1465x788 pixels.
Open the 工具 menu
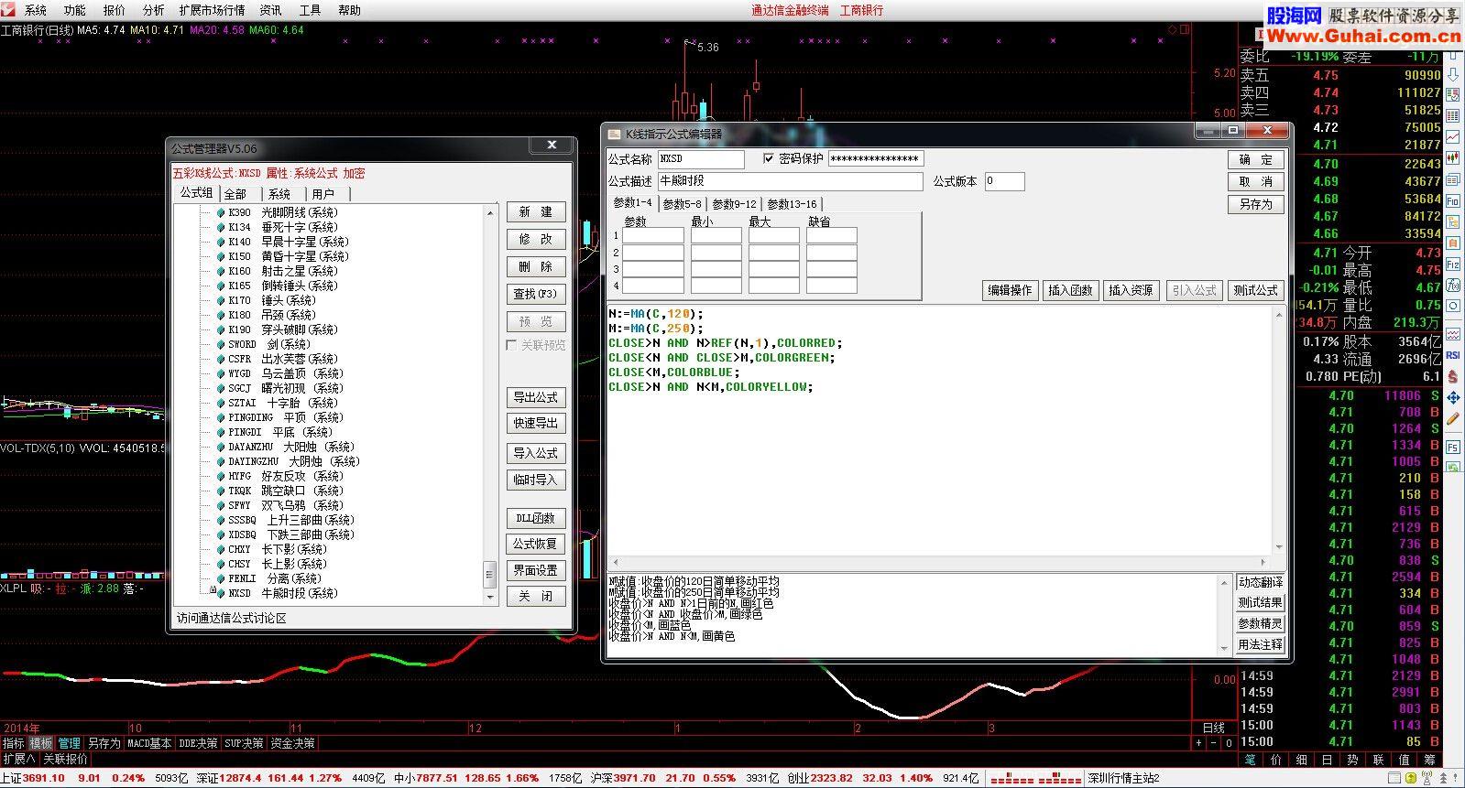310,10
